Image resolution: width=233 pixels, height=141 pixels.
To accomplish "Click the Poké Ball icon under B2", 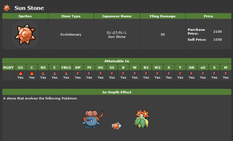I will click(146, 73).
